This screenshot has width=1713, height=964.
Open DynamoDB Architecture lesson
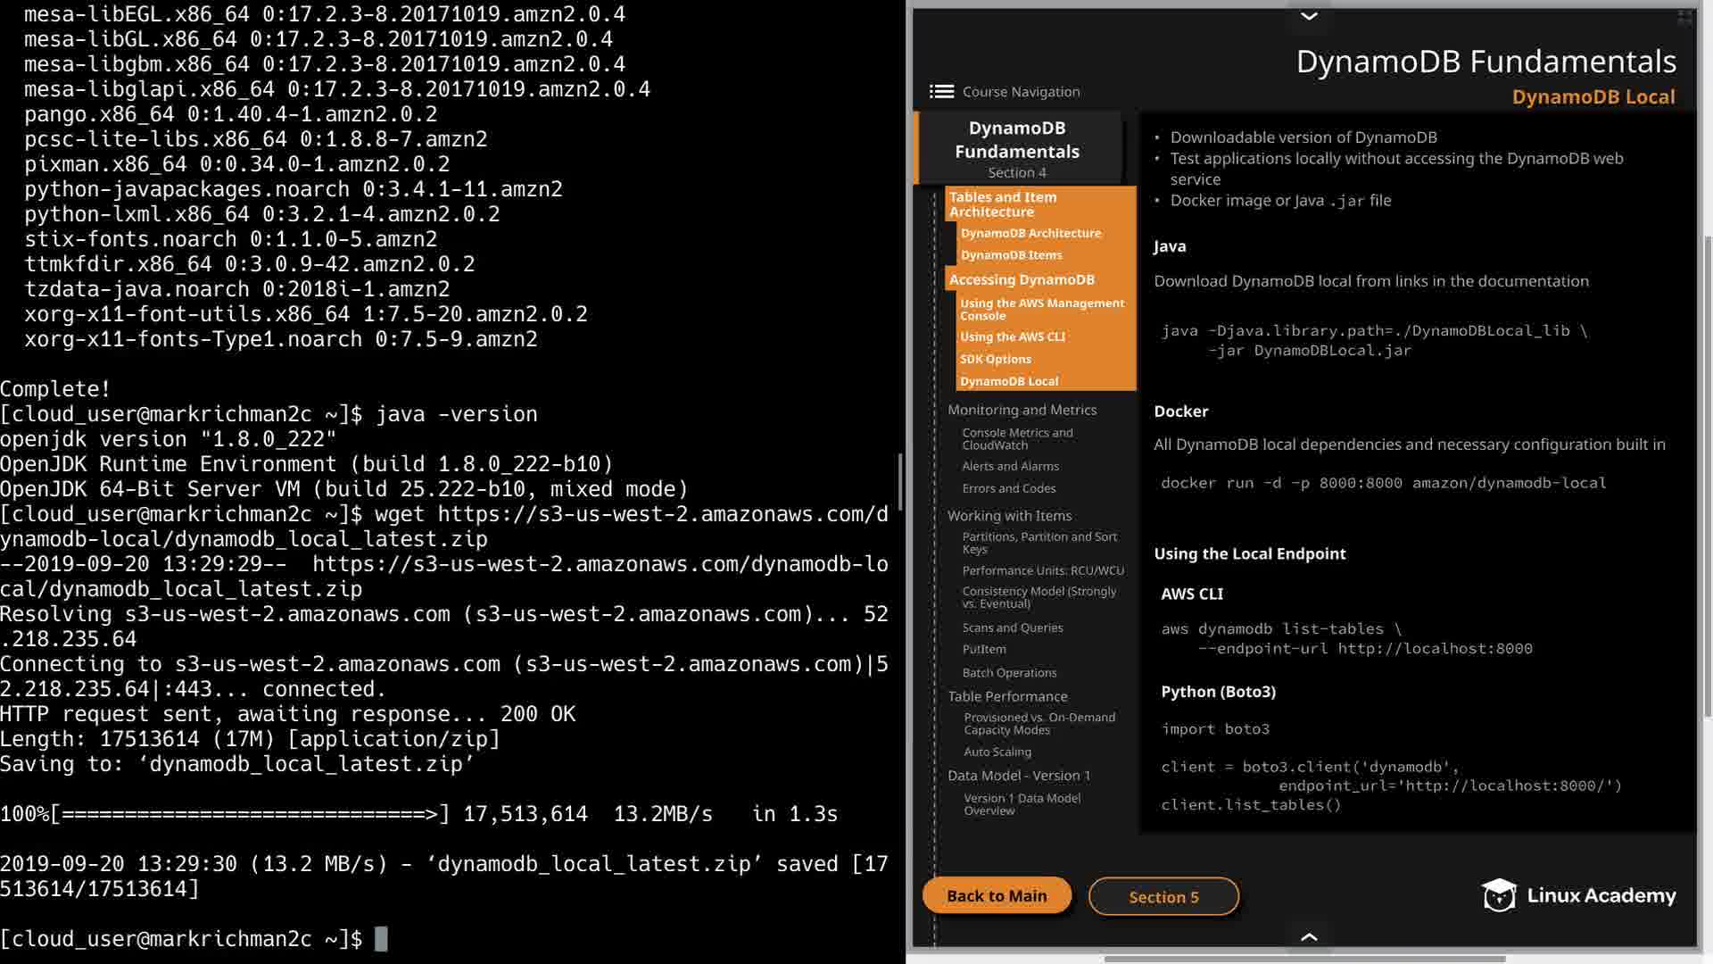point(1030,233)
